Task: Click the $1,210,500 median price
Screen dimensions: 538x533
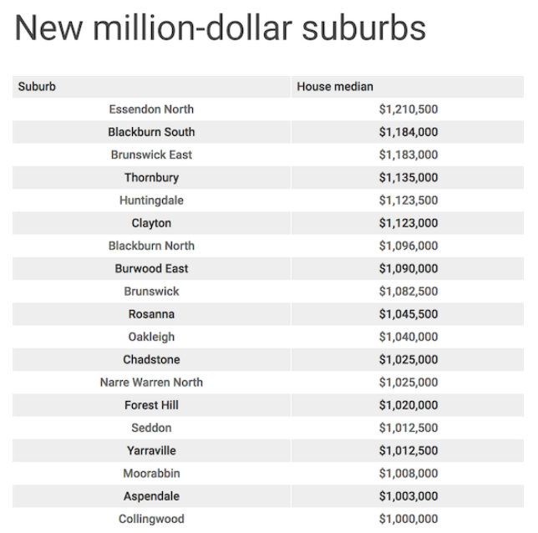Action: [408, 109]
